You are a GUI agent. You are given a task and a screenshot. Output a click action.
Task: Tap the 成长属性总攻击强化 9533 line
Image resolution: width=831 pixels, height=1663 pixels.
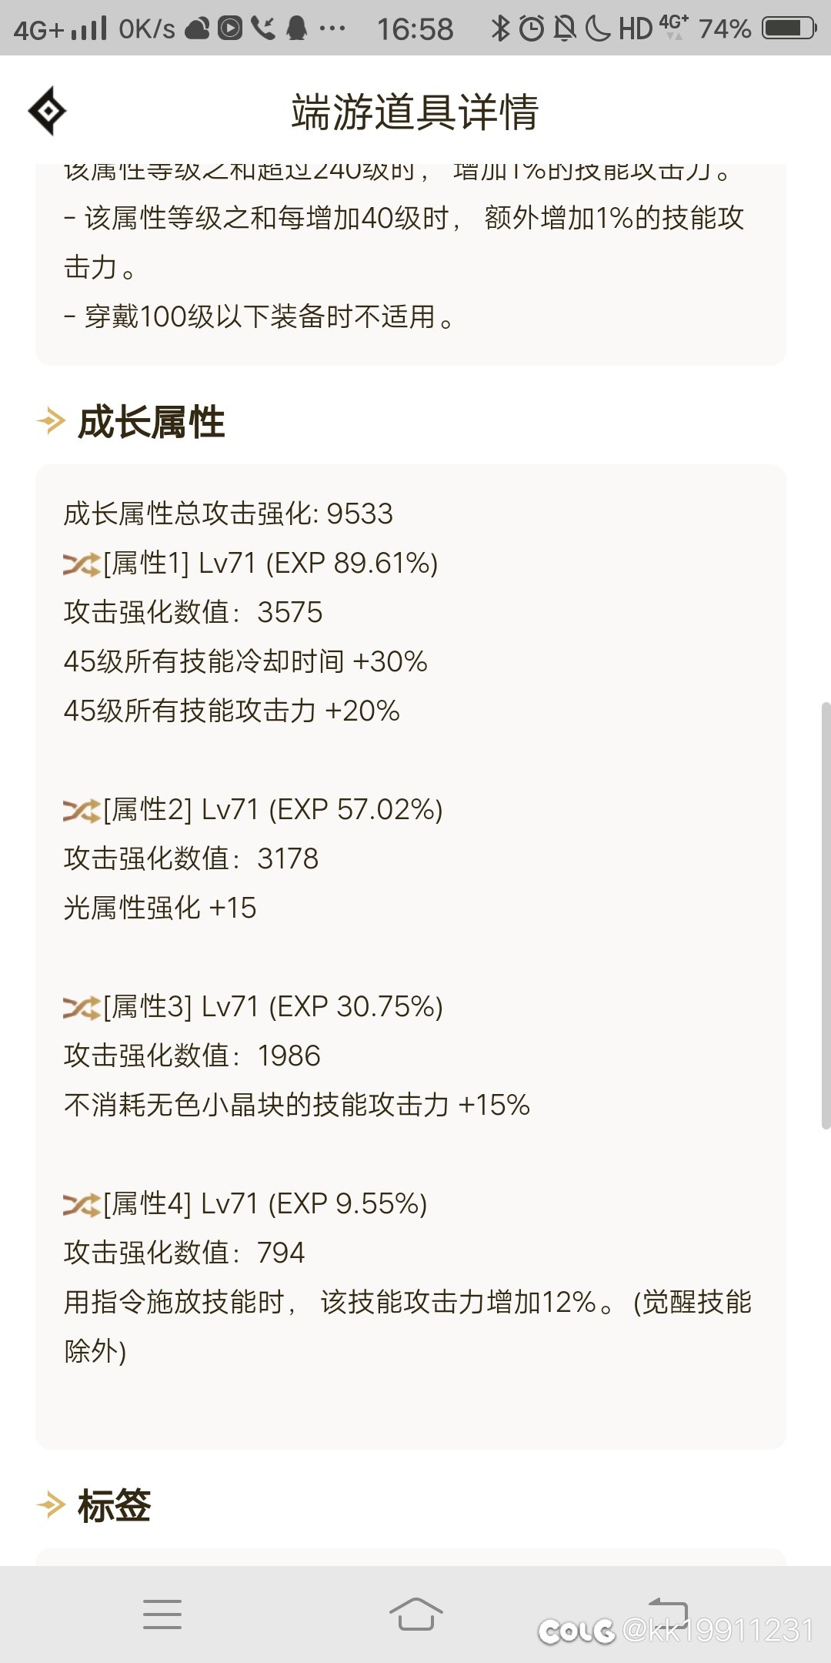click(x=229, y=514)
